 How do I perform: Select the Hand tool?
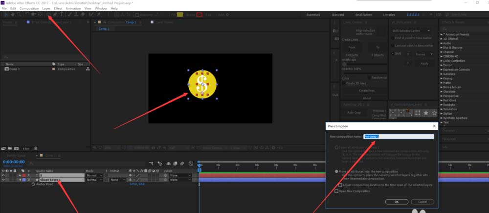point(13,14)
